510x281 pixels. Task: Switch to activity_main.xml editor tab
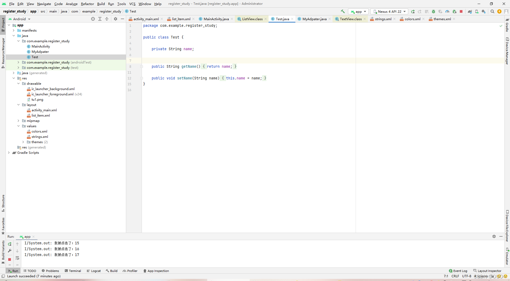coord(146,19)
